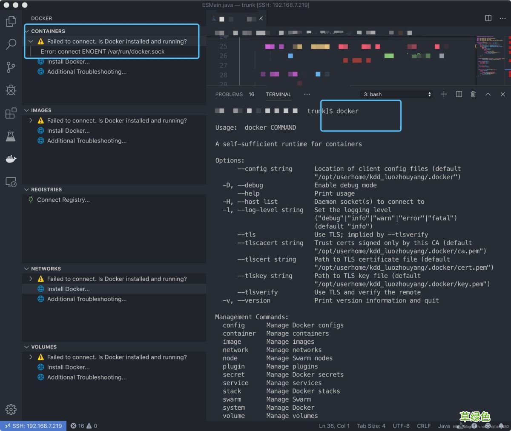Click Install Docker under VOLUMES
511x431 pixels.
pos(68,367)
